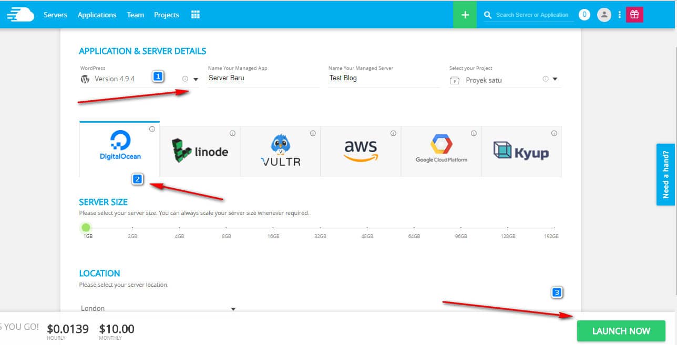This screenshot has width=677, height=345.
Task: Click the info icon beside WordPress version
Action: click(x=185, y=79)
